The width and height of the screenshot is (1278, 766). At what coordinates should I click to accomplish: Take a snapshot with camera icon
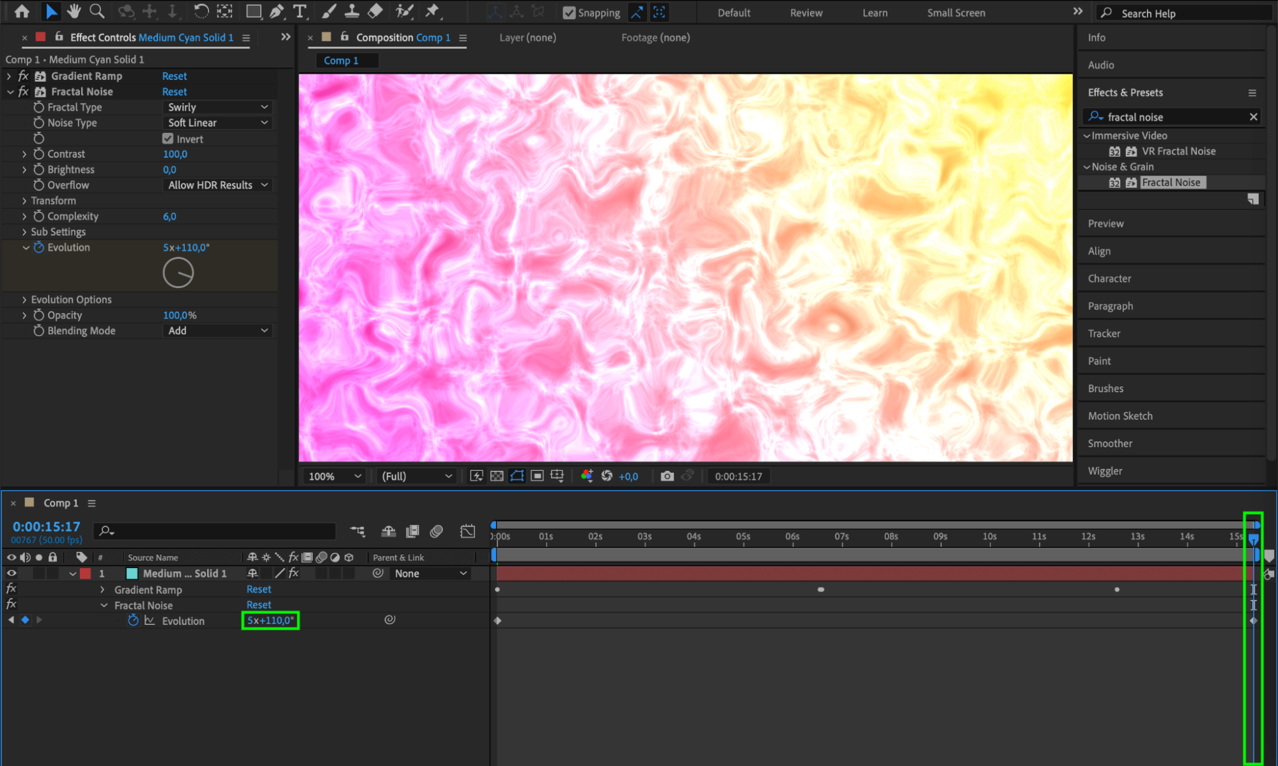[x=667, y=476]
